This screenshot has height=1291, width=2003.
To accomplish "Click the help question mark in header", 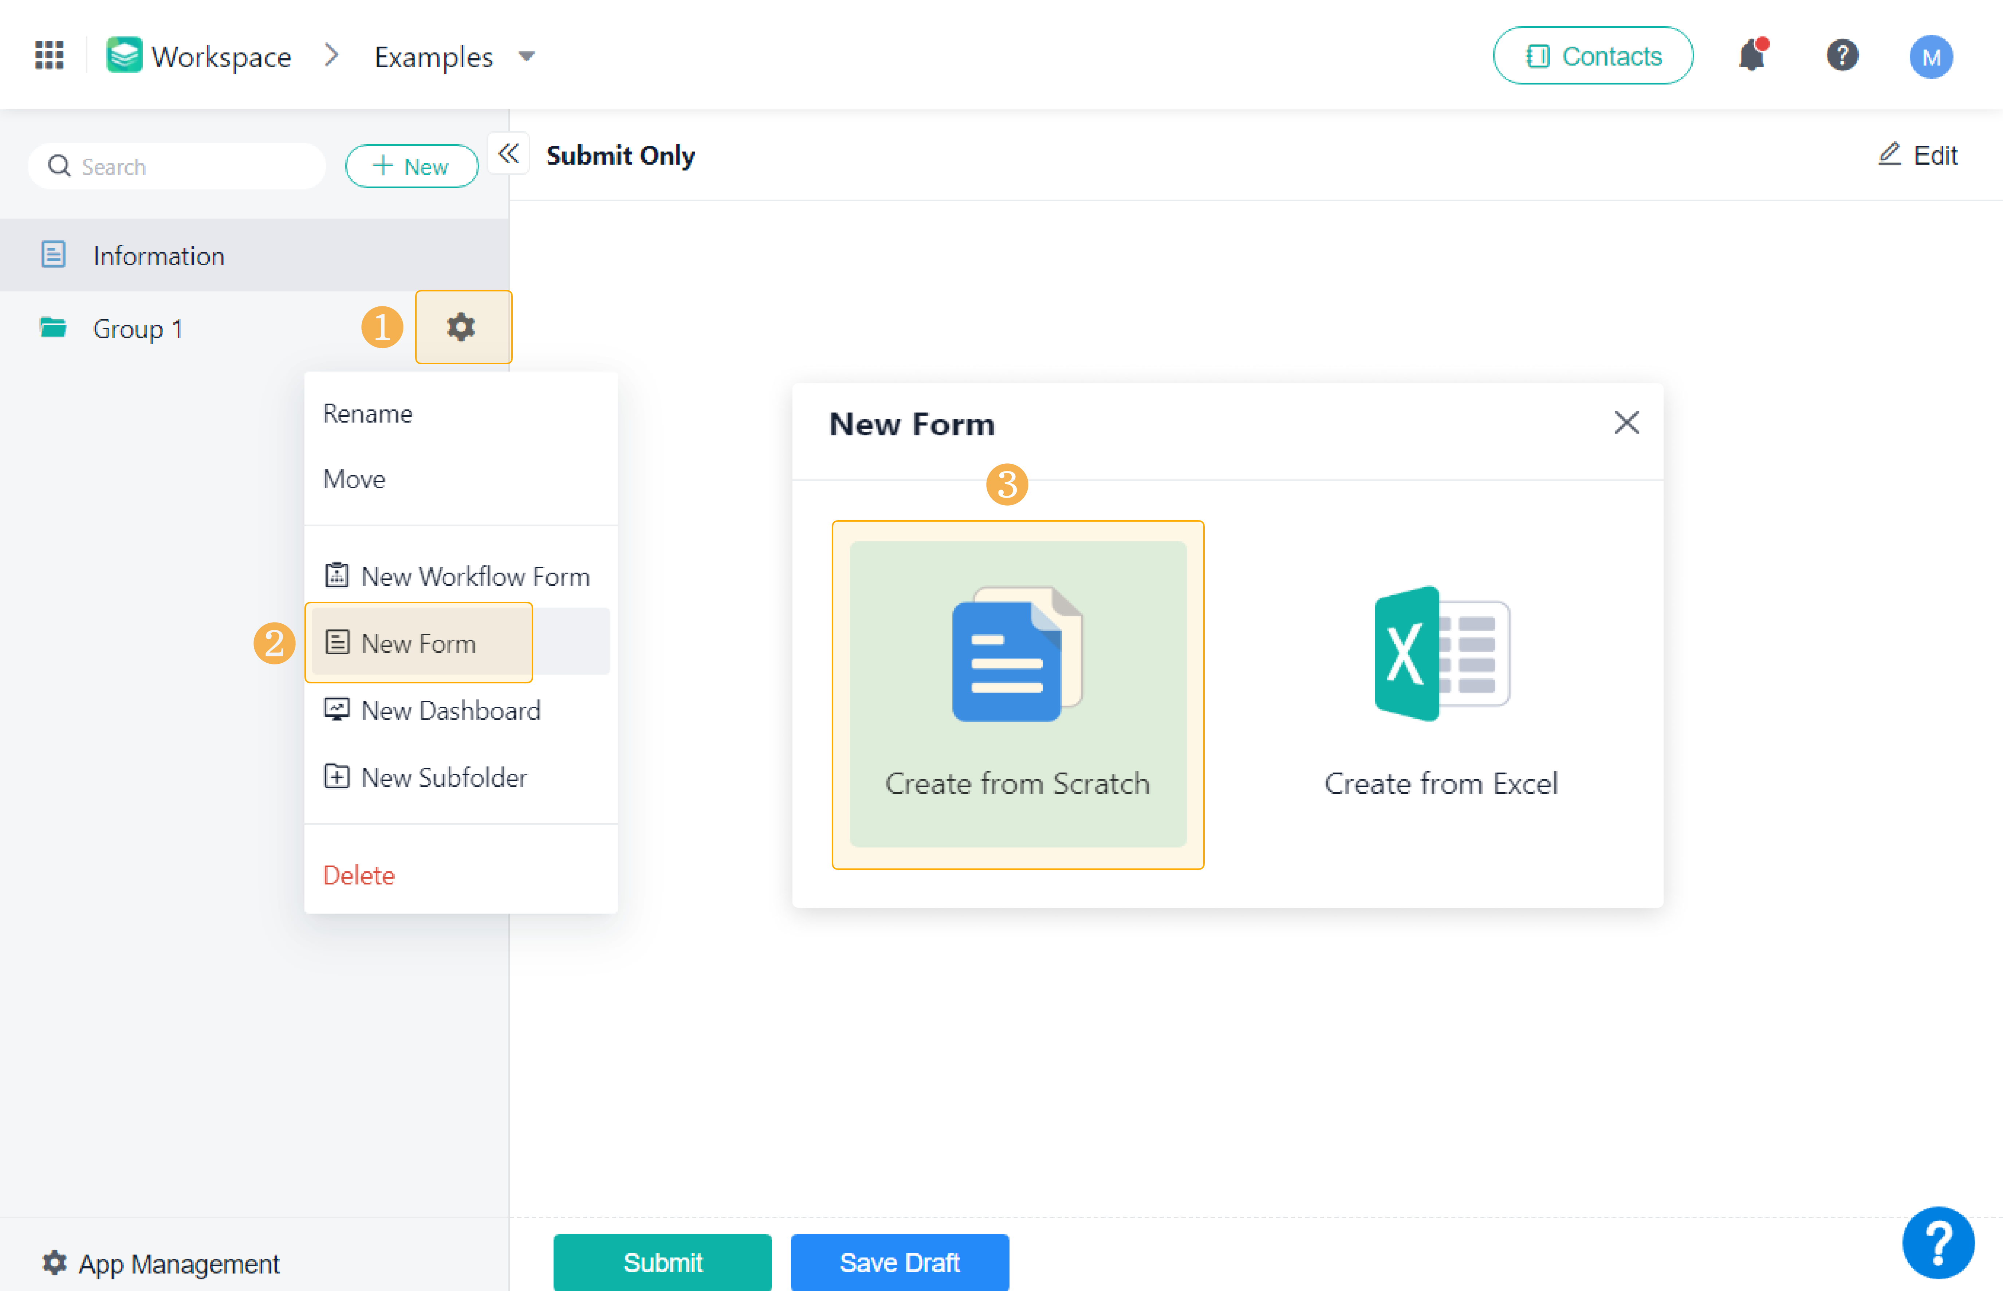I will [x=1841, y=55].
